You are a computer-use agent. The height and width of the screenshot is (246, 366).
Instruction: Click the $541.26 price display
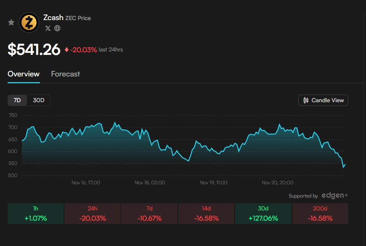[34, 49]
